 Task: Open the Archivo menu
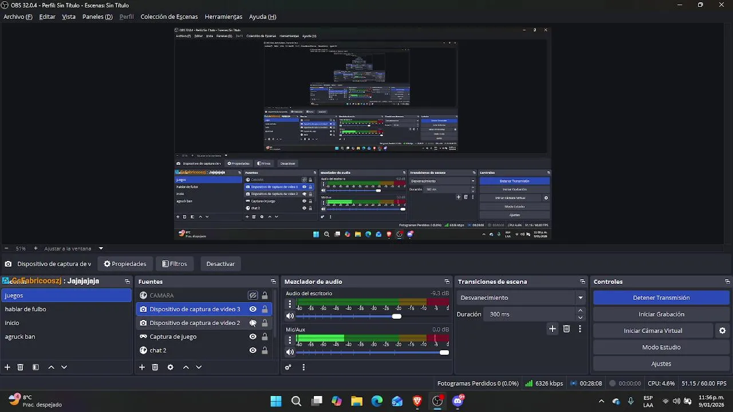click(18, 17)
